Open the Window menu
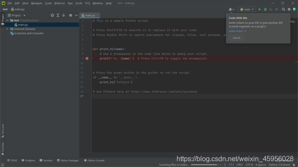This screenshot has width=298, height=167. (x=98, y=3)
